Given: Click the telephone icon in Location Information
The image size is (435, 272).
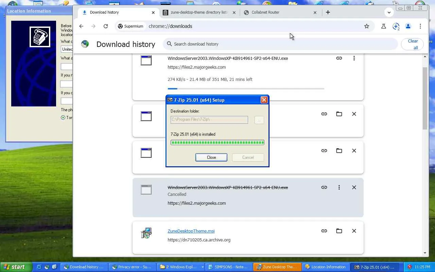Looking at the screenshot, I should [40, 37].
